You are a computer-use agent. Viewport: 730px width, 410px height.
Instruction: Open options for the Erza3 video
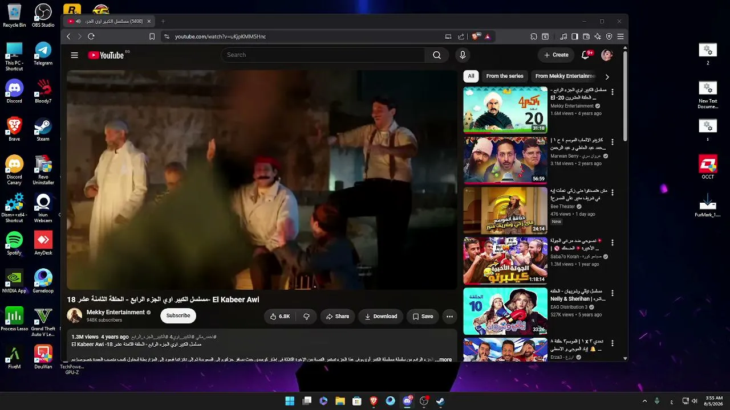(613, 343)
